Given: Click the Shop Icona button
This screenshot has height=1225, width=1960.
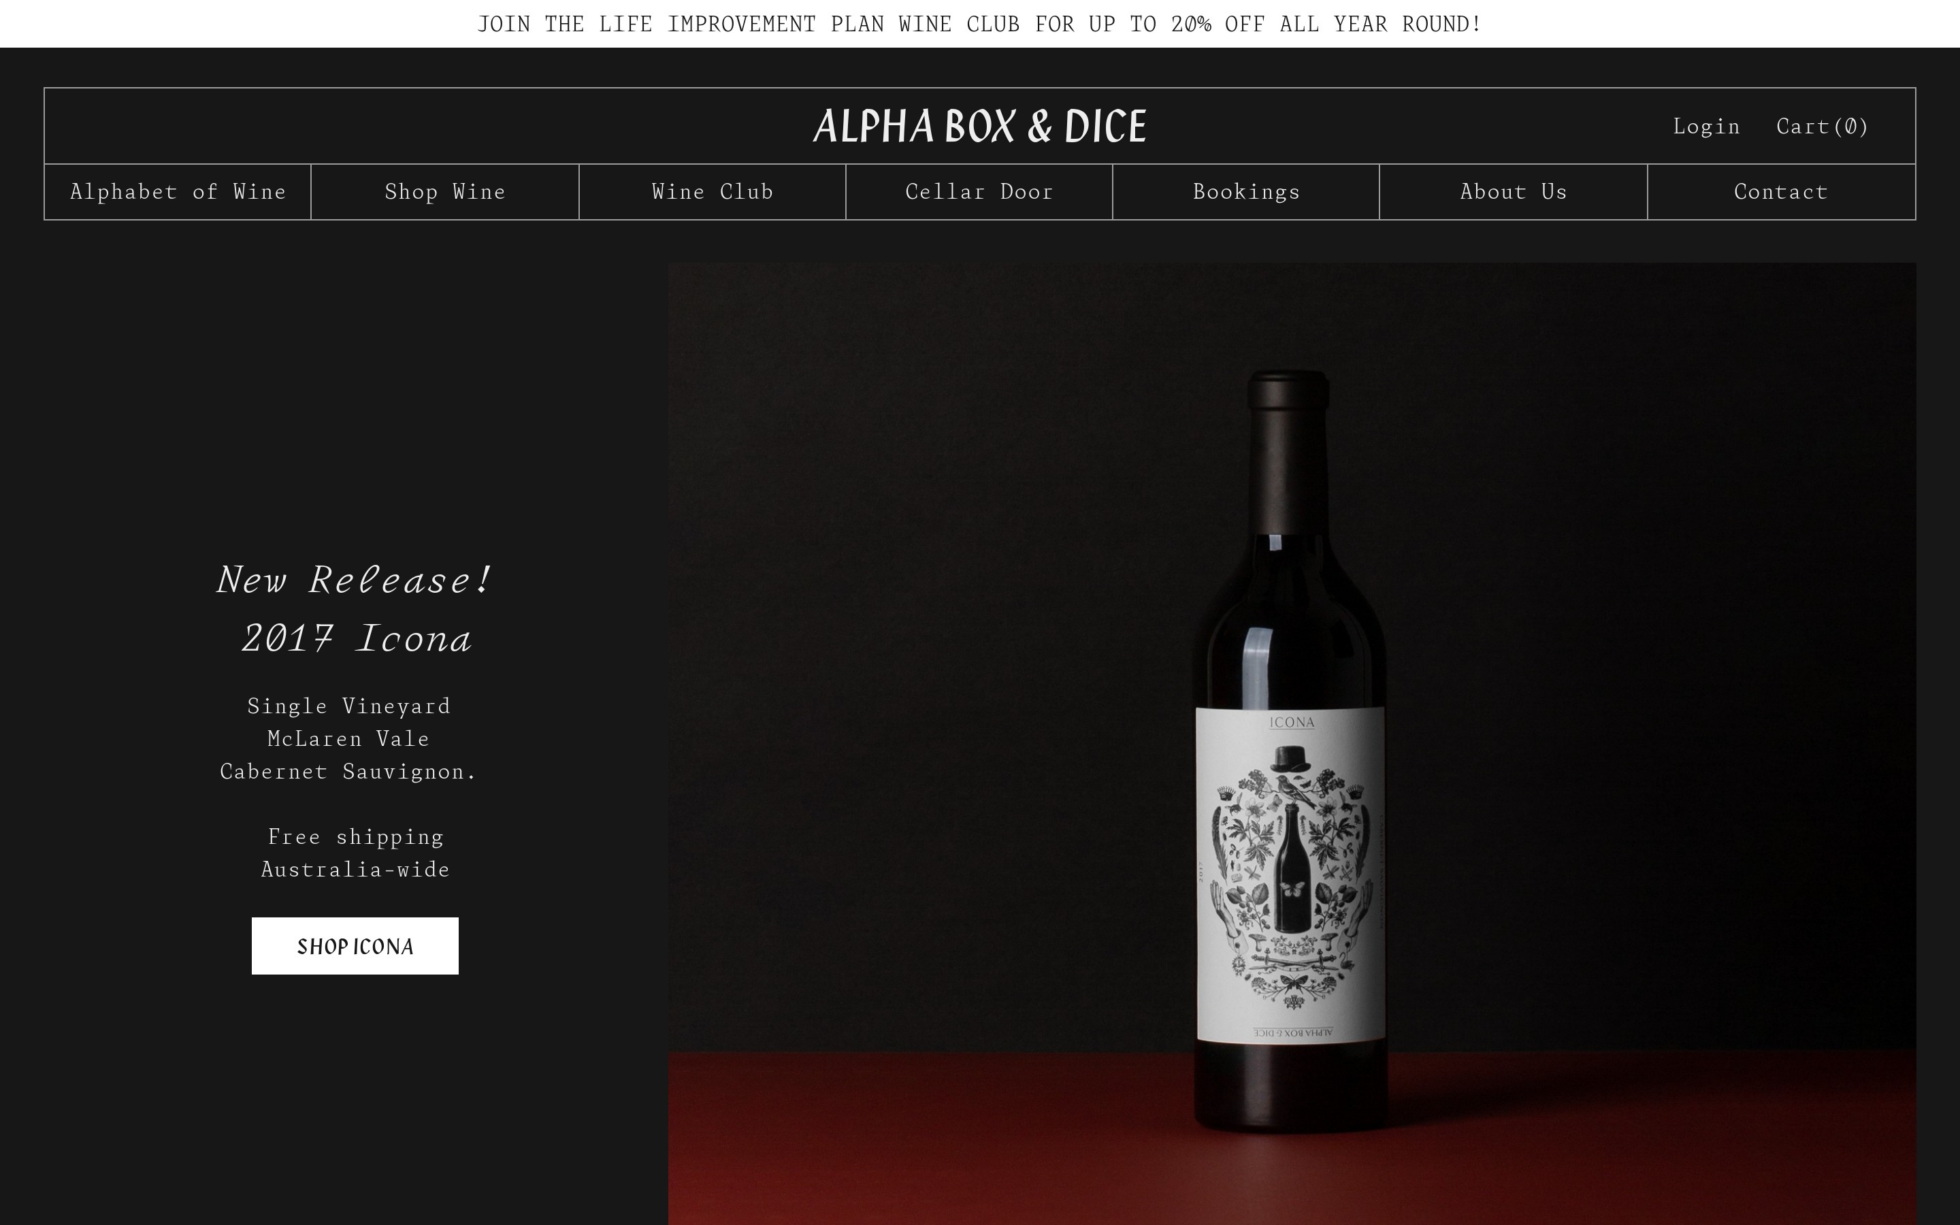Looking at the screenshot, I should 355,945.
